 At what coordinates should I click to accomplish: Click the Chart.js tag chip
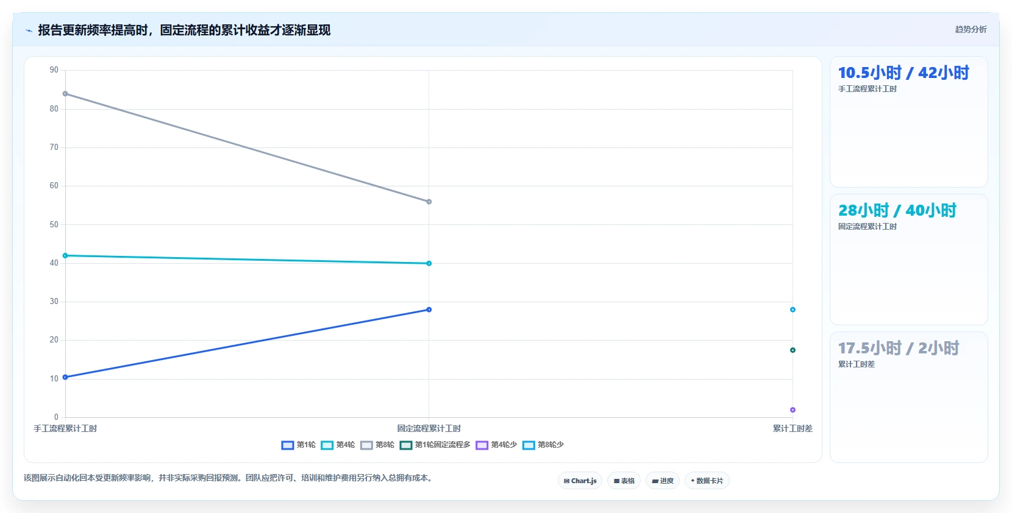pyautogui.click(x=580, y=481)
